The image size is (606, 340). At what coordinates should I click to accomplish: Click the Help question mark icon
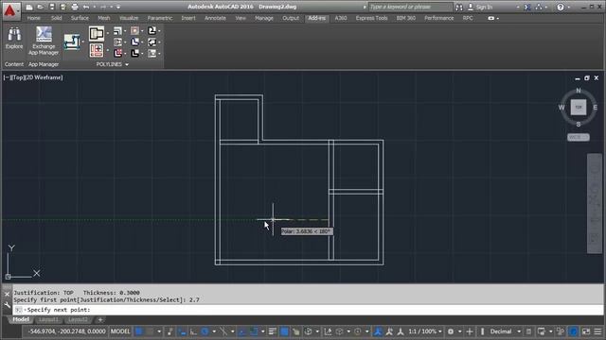click(561, 7)
